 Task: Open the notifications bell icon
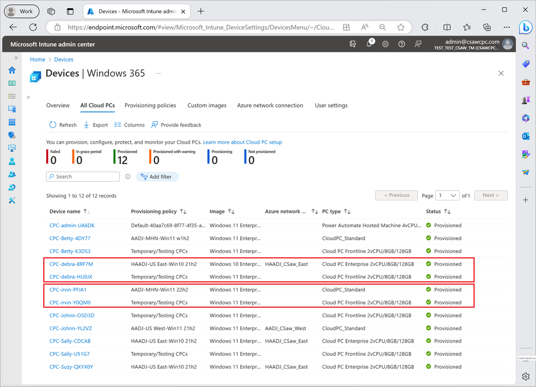(x=370, y=44)
